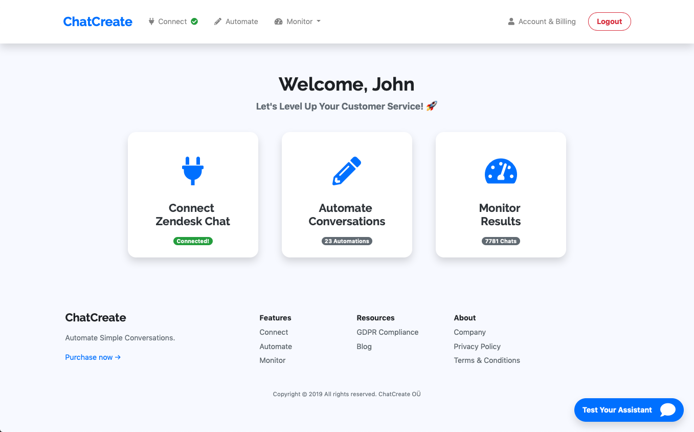The image size is (694, 432).
Task: Click the Connected! green badge
Action: (193, 241)
